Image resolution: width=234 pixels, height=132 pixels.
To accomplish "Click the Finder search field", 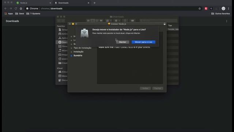I will (158, 21).
